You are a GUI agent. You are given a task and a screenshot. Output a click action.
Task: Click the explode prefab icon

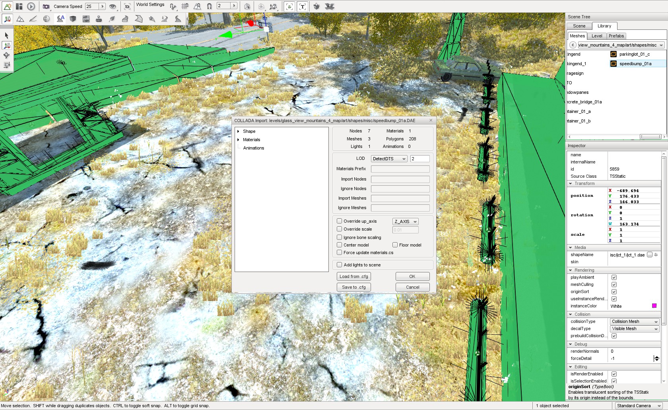coord(329,6)
